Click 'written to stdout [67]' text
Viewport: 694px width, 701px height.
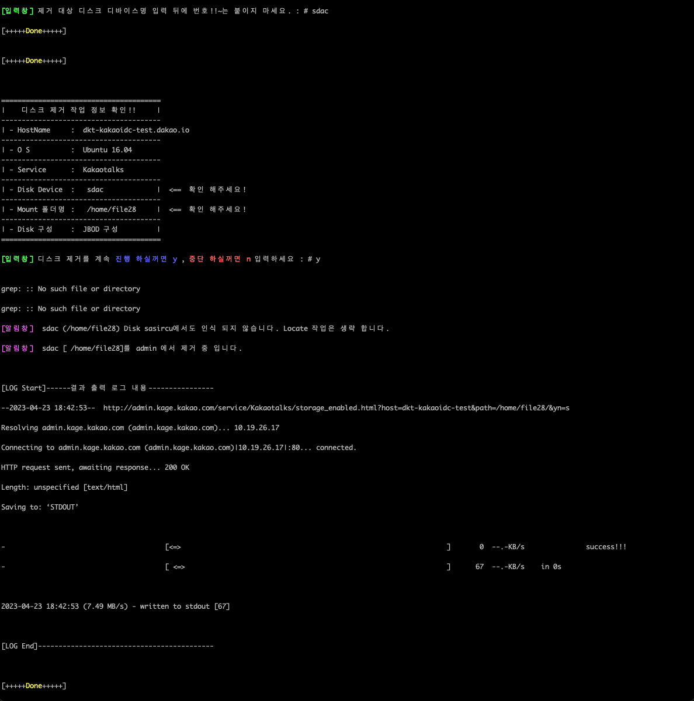click(x=185, y=606)
